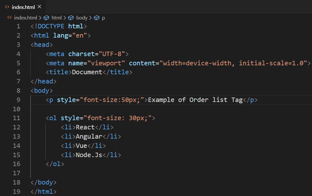Place cursor in the Document title text
Viewport: 312px width, 196px height.
pyautogui.click(x=87, y=72)
